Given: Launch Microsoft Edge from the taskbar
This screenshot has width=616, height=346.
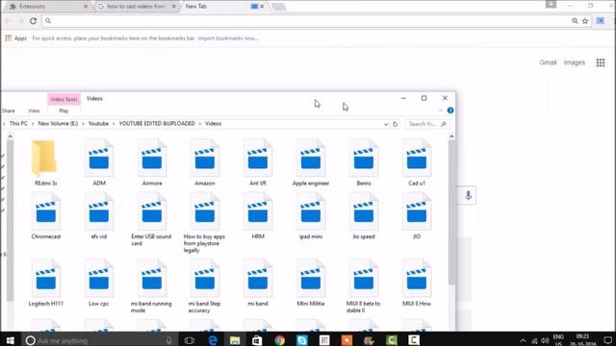Looking at the screenshot, I should [213, 340].
